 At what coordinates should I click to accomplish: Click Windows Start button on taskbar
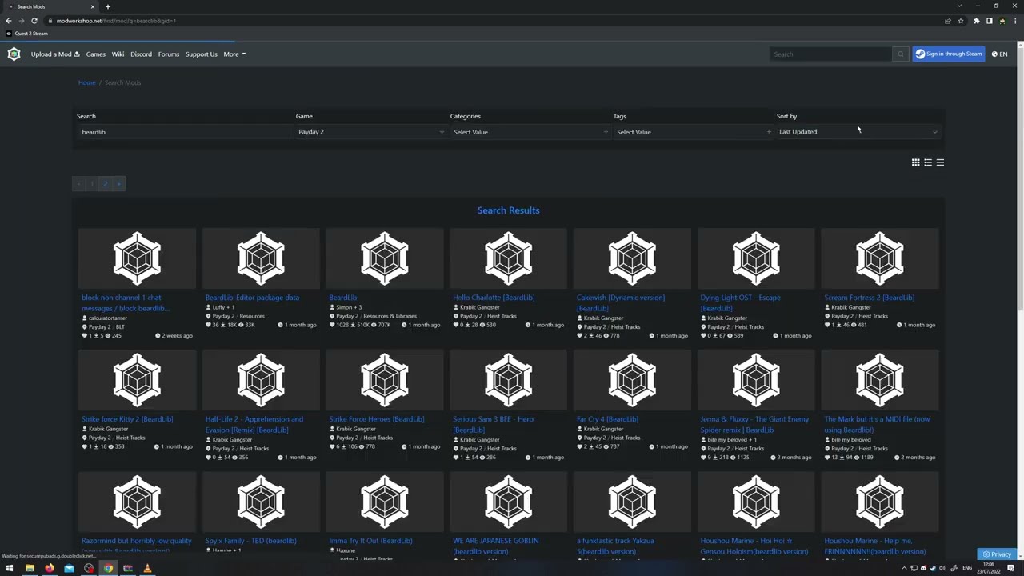coord(10,568)
